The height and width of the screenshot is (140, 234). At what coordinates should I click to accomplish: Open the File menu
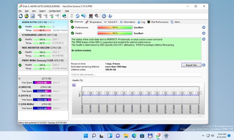click(x=20, y=11)
